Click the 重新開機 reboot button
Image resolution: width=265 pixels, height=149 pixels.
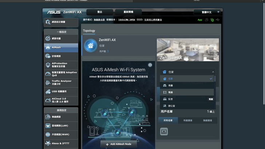point(128,12)
